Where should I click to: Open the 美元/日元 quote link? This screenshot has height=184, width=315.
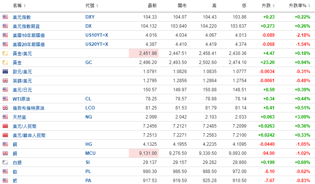22,90
